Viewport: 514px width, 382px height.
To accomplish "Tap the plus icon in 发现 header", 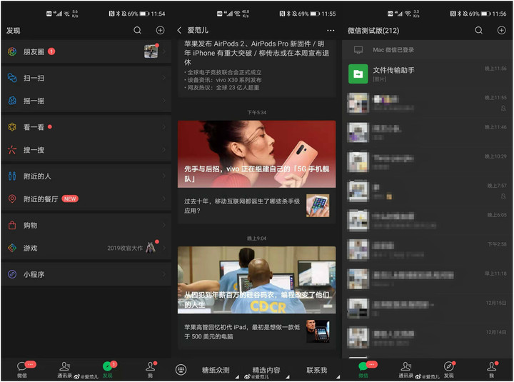I will (x=160, y=31).
